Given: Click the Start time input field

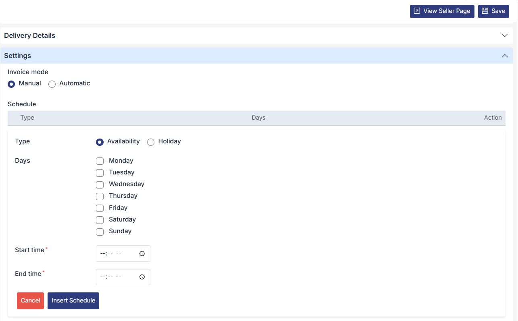Looking at the screenshot, I should (117, 254).
